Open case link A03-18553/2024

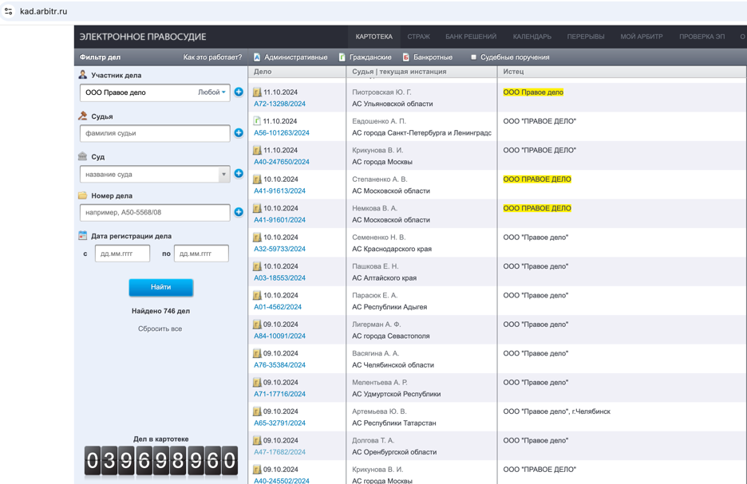coord(279,278)
